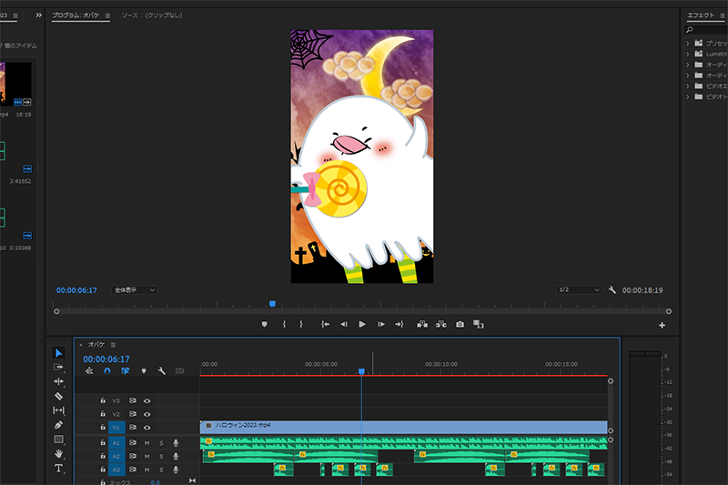Expand the Lumetri presets folder
Viewport: 728px width, 485px height.
(687, 54)
